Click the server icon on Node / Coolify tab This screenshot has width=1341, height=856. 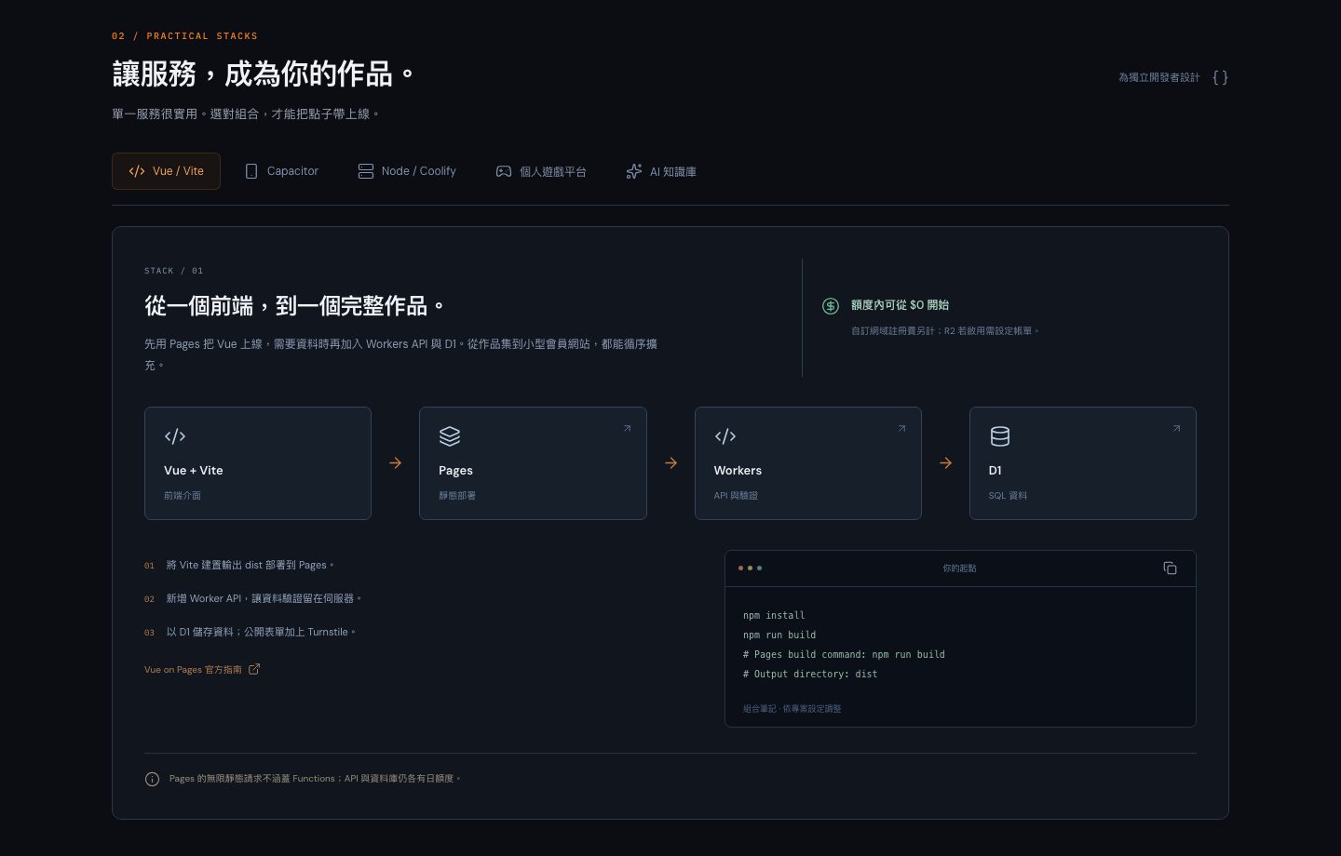point(366,171)
